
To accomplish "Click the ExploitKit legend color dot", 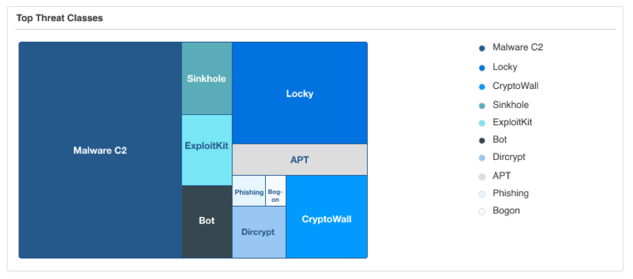I will pos(482,123).
